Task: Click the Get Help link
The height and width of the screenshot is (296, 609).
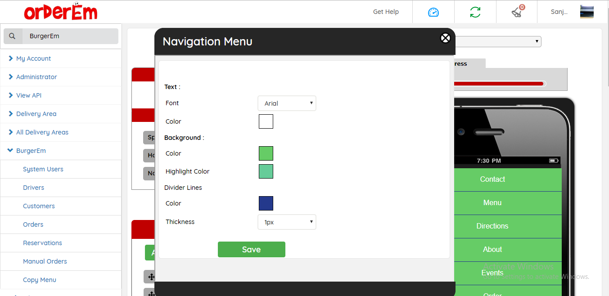Action: pyautogui.click(x=386, y=12)
